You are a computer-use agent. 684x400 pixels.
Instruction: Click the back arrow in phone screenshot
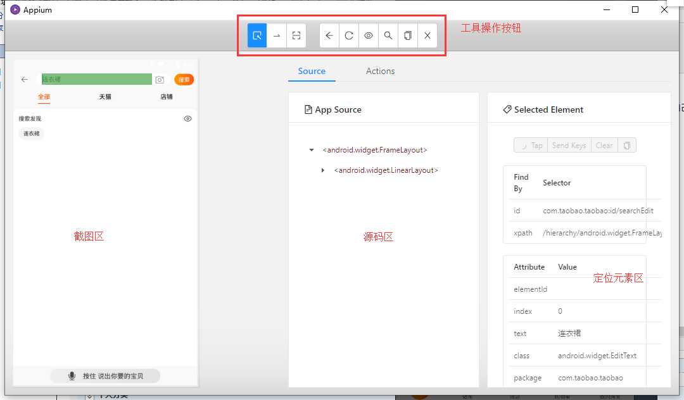coord(25,79)
